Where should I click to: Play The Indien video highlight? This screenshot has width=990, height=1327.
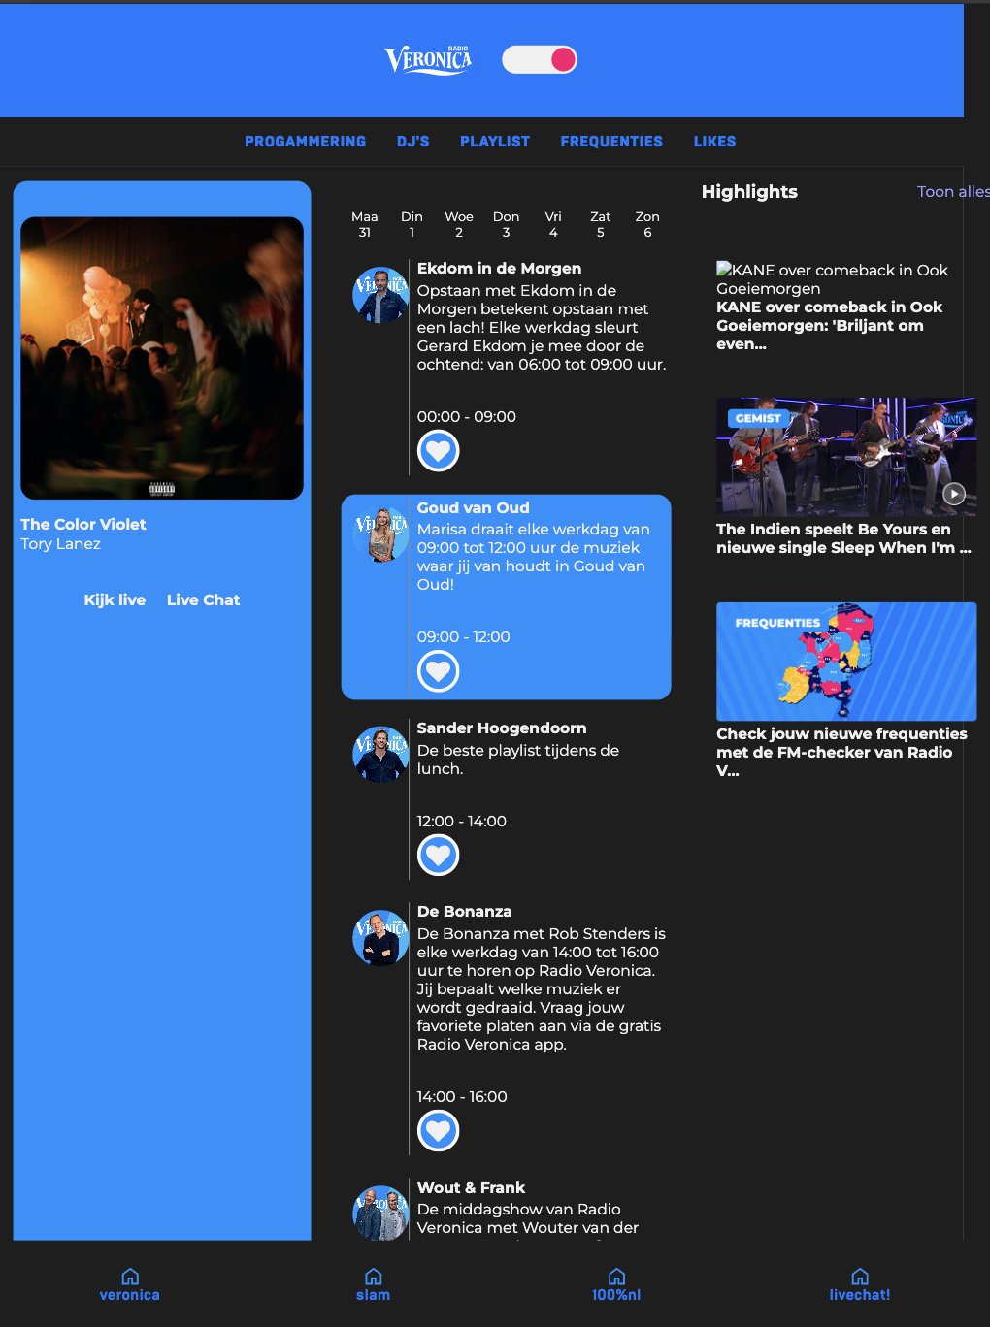(953, 494)
